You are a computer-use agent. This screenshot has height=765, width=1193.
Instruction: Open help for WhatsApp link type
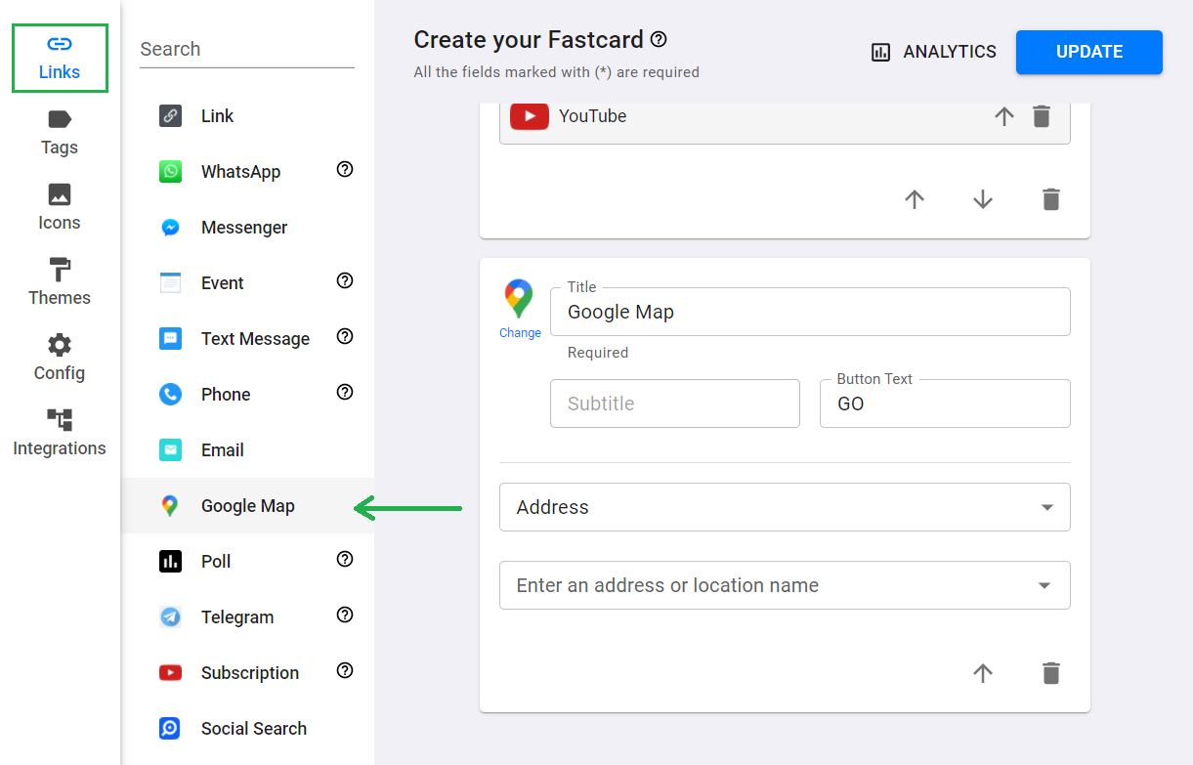coord(345,169)
